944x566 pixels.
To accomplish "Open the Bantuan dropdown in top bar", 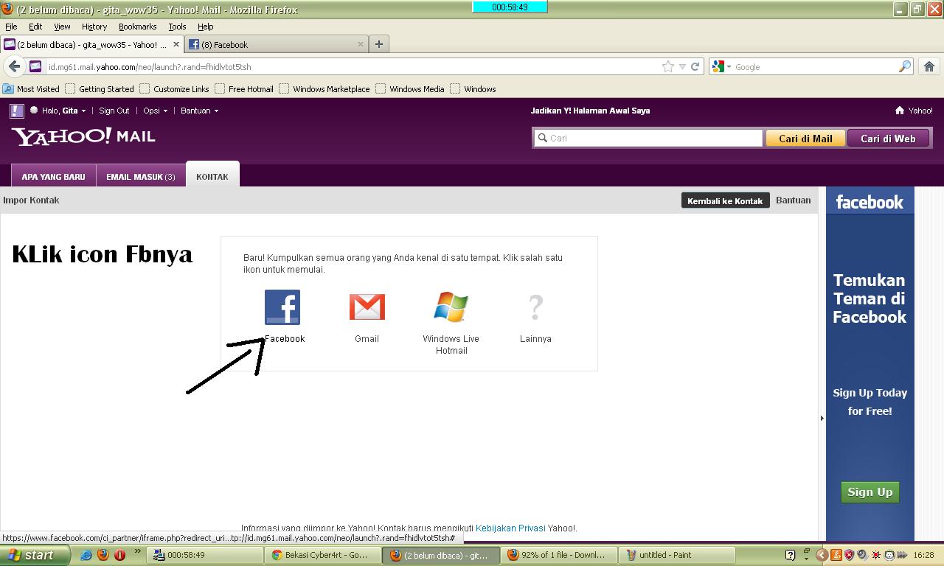I will 200,111.
